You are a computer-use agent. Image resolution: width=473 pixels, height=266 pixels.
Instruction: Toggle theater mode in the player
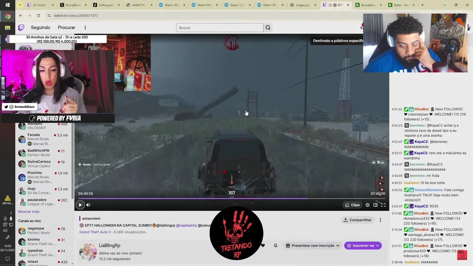point(375,205)
